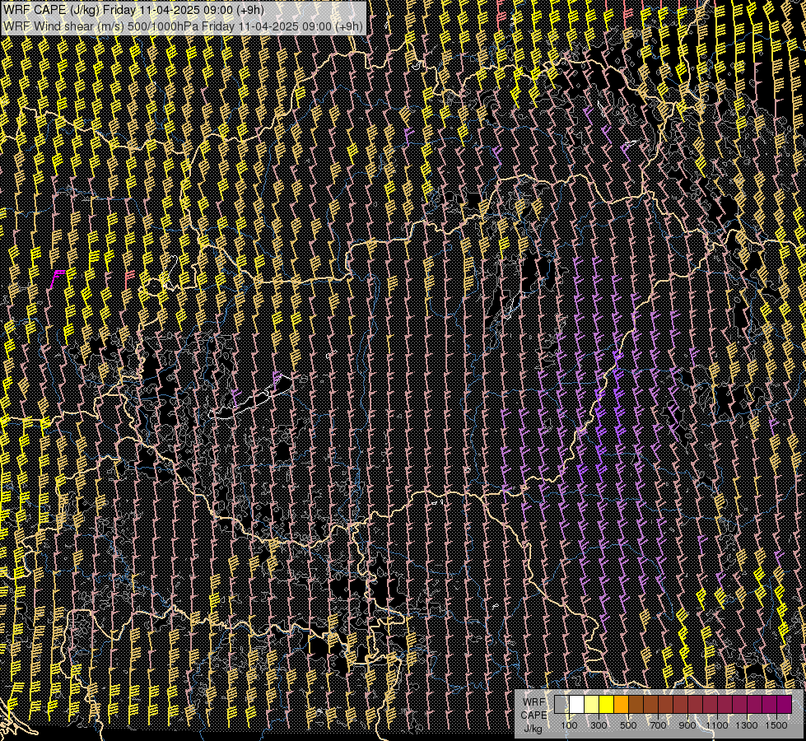Select the pale yellow CAPE legend swatch

(x=592, y=705)
